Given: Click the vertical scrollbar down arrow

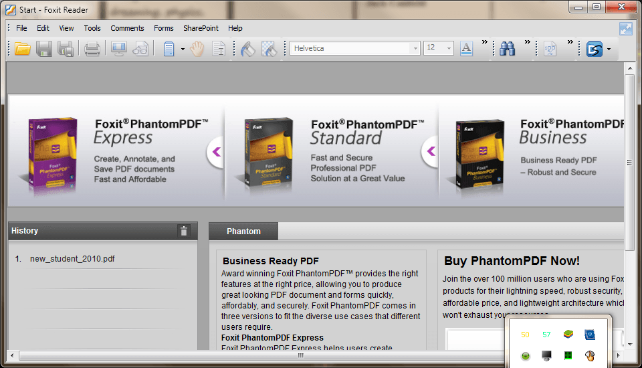Looking at the screenshot, I should pos(630,345).
